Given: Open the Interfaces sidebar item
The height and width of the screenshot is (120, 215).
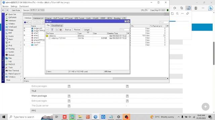Looking at the screenshot, I should [12, 21].
